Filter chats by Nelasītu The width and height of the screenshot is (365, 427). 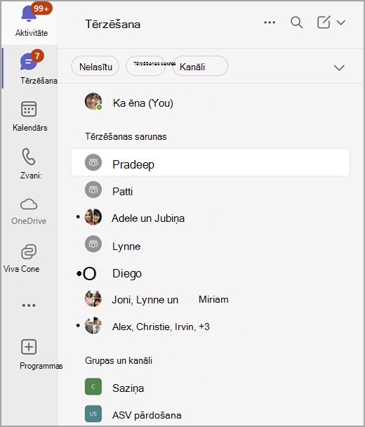click(95, 66)
